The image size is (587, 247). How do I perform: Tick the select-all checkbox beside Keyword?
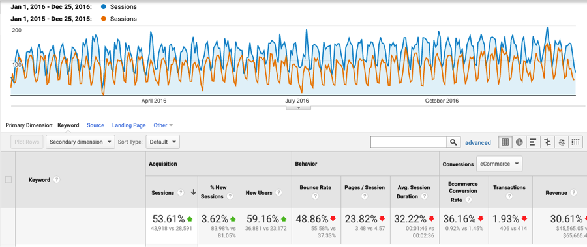point(8,180)
